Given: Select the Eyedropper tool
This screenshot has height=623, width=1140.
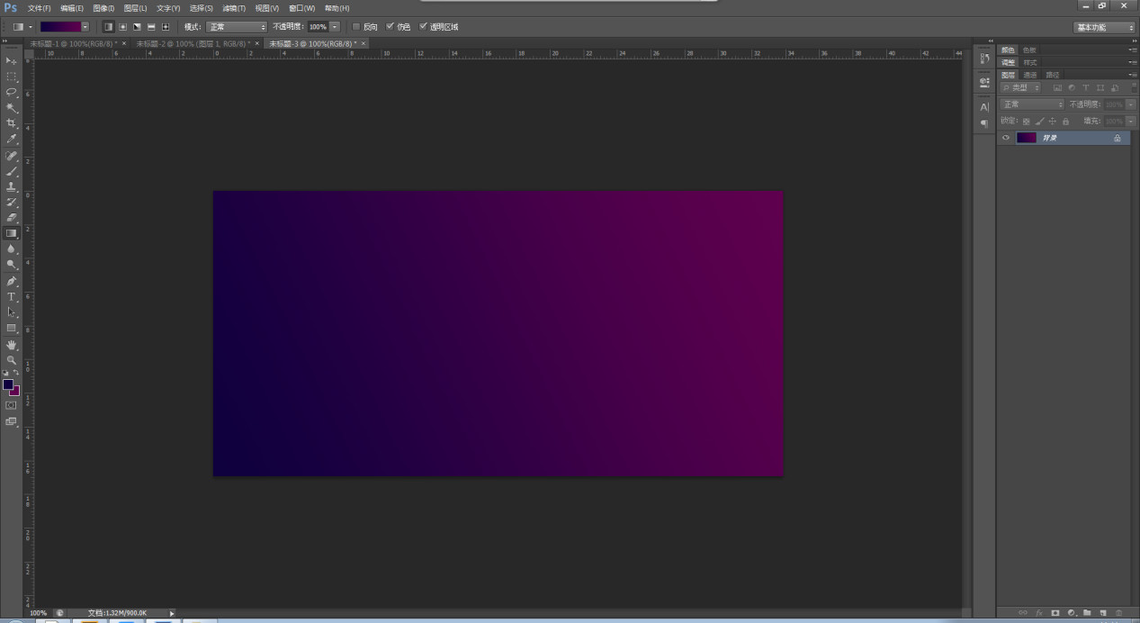Looking at the screenshot, I should tap(12, 140).
